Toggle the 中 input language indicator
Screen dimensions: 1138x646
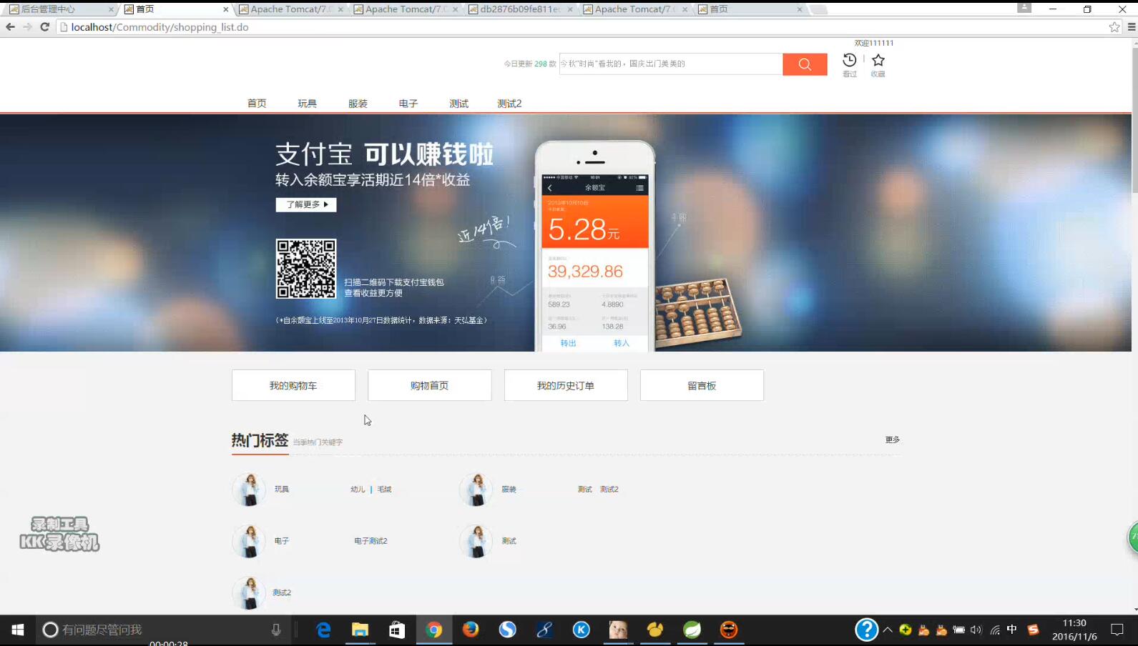tap(1012, 630)
